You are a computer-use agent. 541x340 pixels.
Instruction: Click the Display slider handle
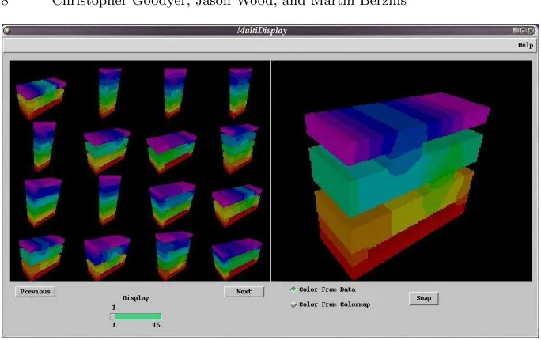pos(112,316)
